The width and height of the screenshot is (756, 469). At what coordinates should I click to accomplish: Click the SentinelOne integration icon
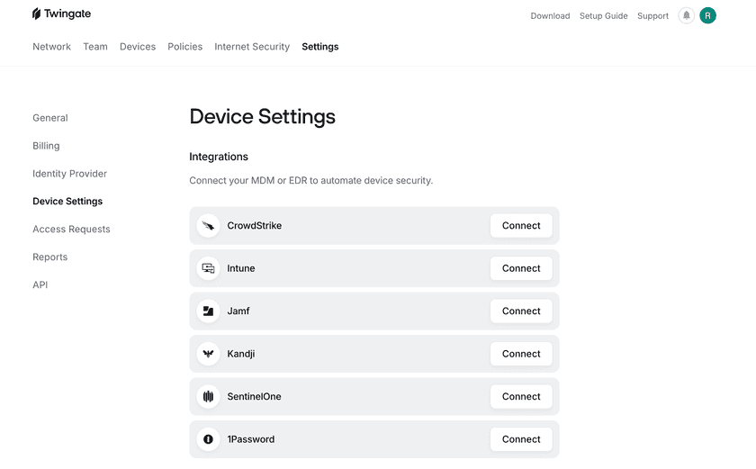click(208, 397)
